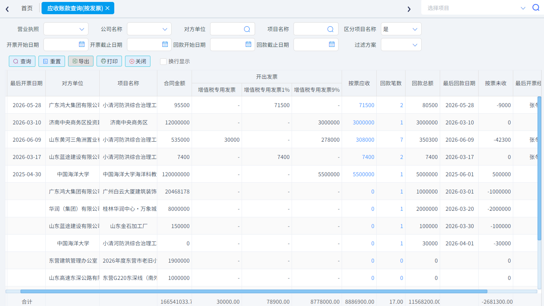Click the 合同金额 column header
Image resolution: width=544 pixels, height=306 pixels.
pyautogui.click(x=174, y=83)
